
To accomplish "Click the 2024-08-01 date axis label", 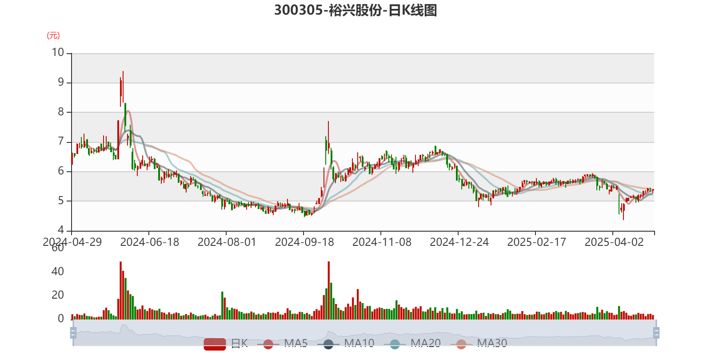I will click(227, 242).
